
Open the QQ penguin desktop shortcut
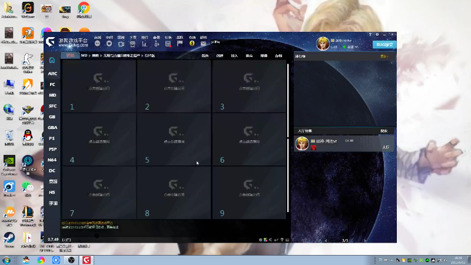28,137
